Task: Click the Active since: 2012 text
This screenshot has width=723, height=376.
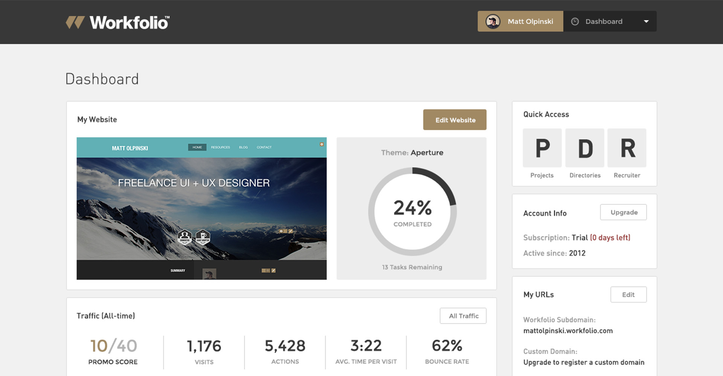Action: [554, 253]
